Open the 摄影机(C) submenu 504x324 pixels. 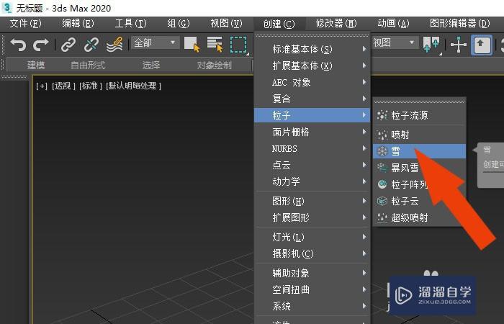[x=312, y=253]
